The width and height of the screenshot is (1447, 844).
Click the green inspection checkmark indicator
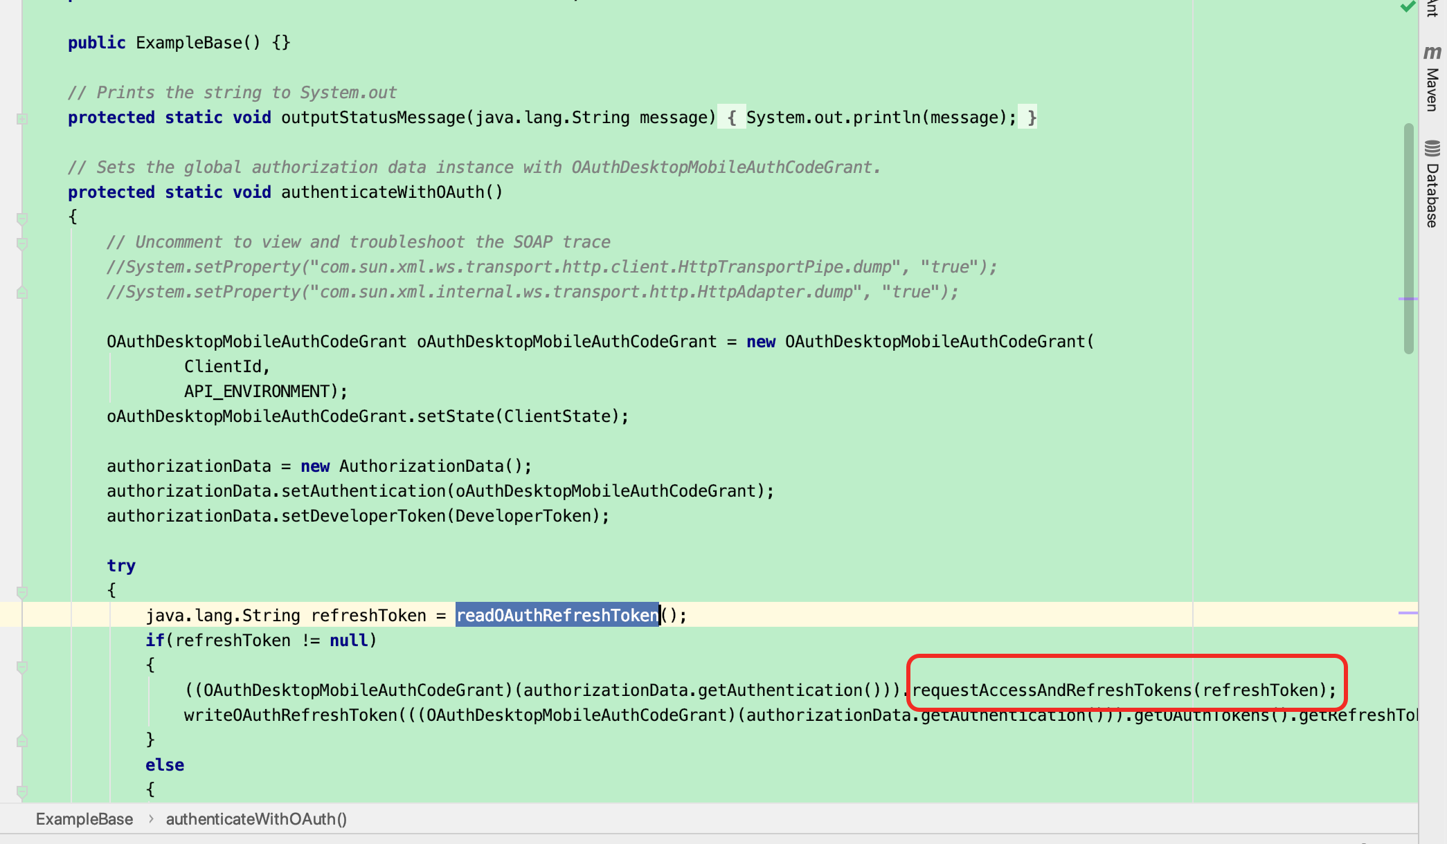tap(1408, 7)
